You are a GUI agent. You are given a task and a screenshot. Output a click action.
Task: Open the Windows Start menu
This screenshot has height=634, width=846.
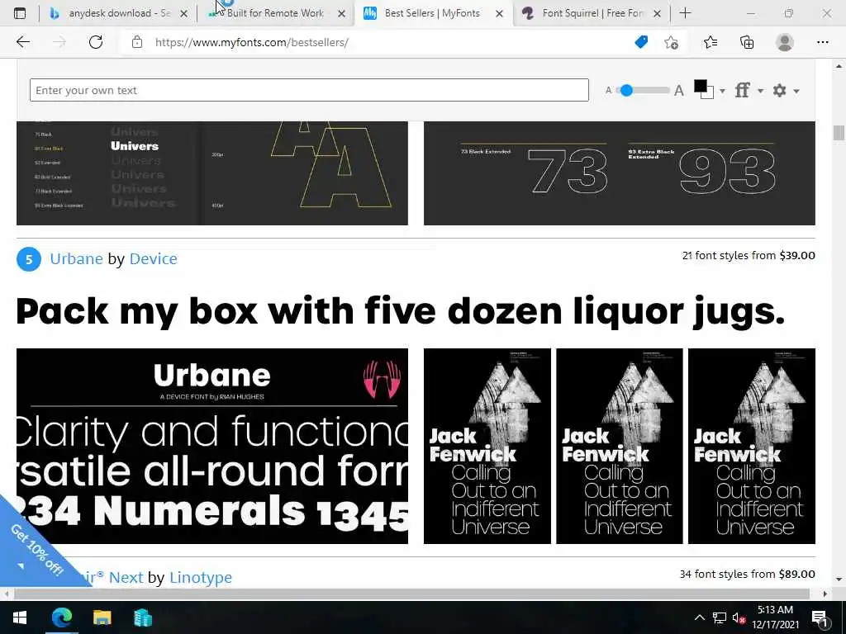[20, 617]
